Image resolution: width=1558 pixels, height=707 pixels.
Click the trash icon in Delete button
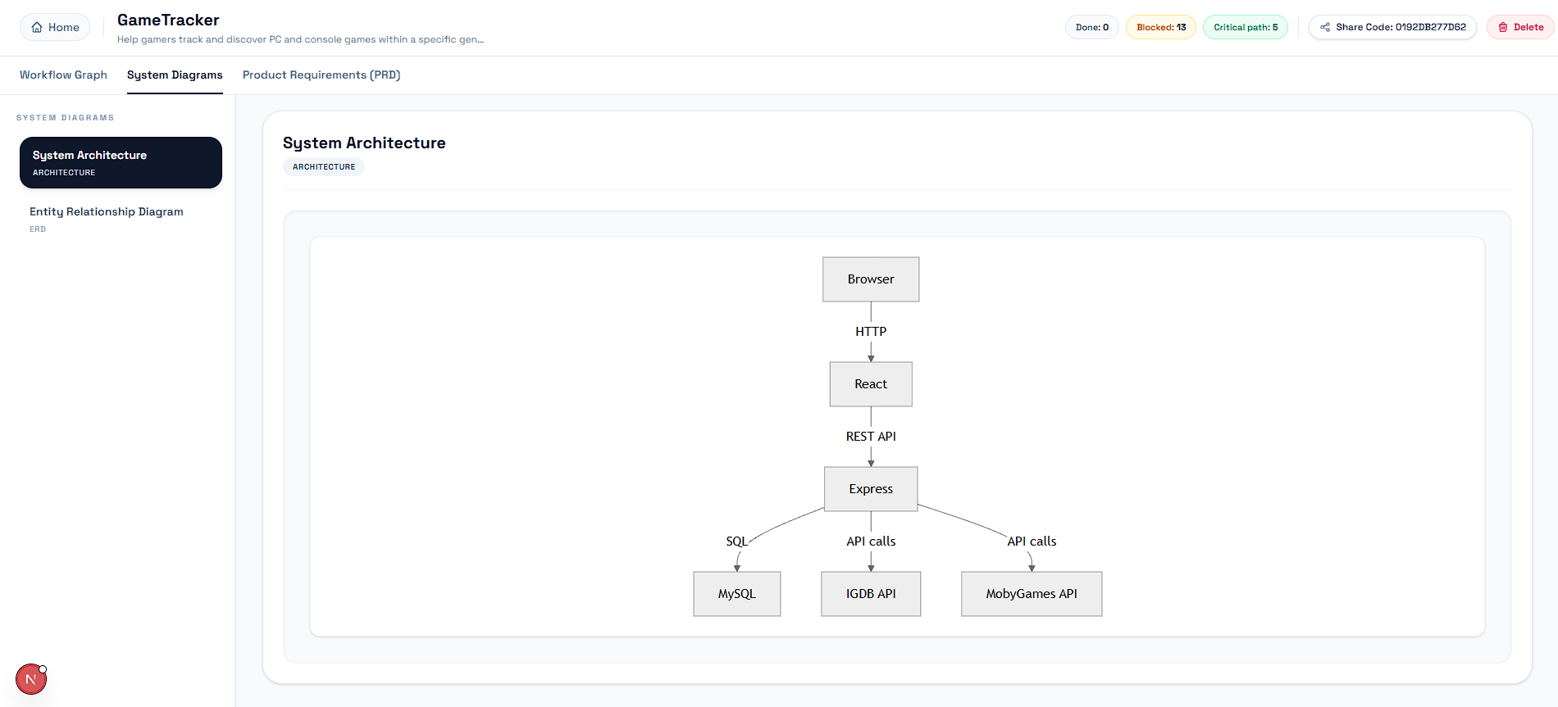pos(1503,27)
